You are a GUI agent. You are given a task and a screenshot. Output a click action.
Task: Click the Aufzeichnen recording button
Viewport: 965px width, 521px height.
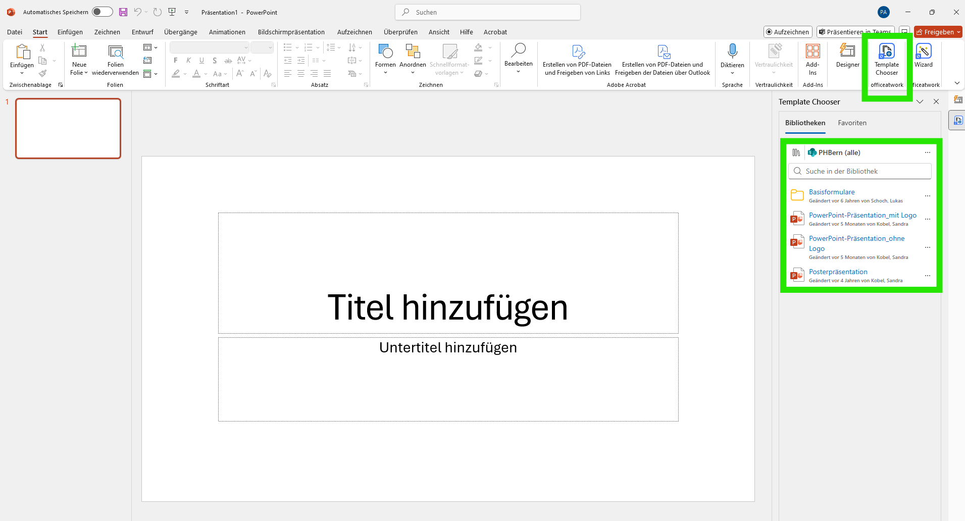coord(787,31)
